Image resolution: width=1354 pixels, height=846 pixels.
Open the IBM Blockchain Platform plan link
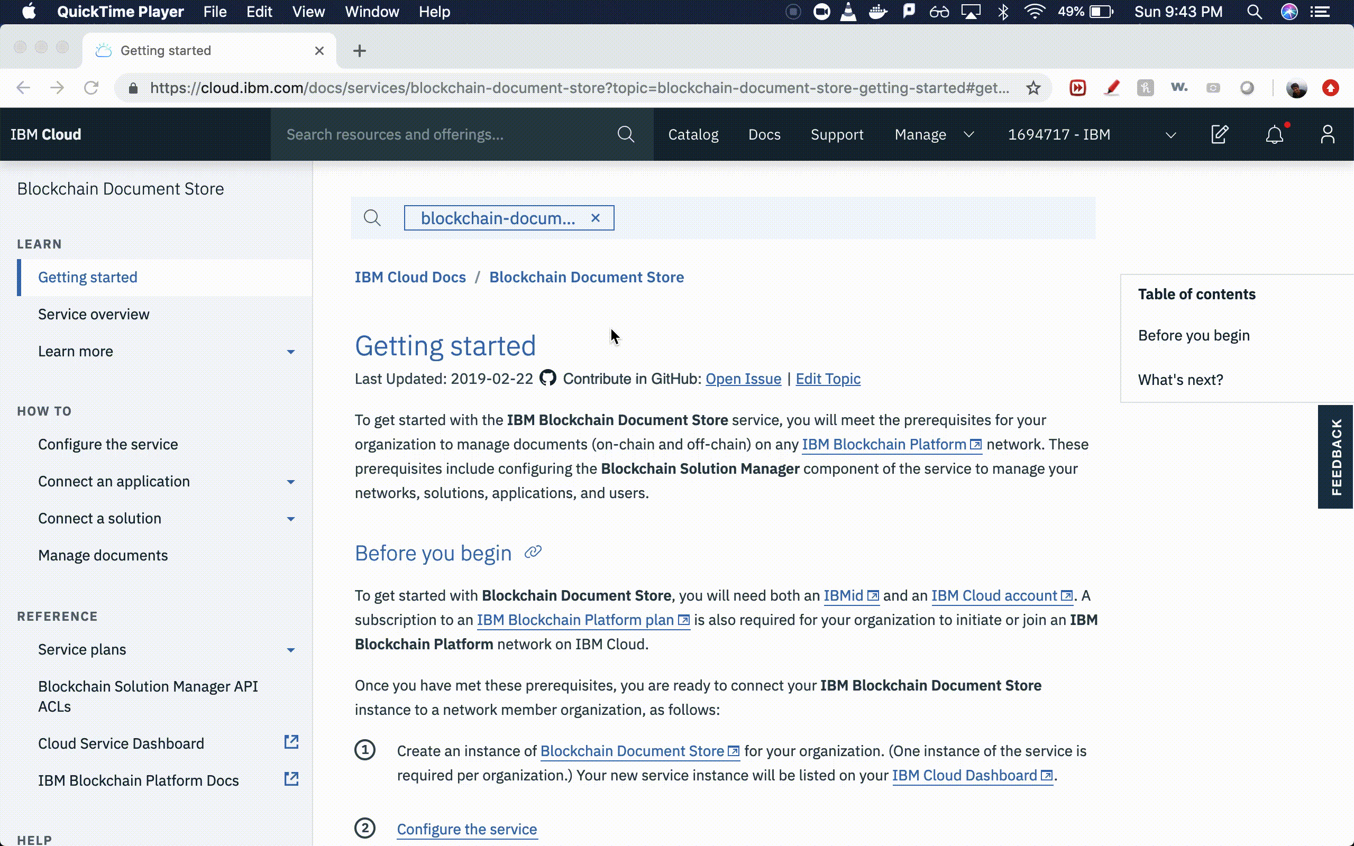[x=583, y=620]
